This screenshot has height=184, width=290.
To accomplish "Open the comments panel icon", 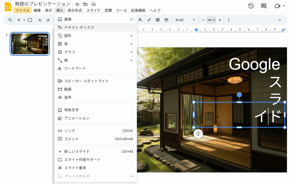I will point(263,6).
